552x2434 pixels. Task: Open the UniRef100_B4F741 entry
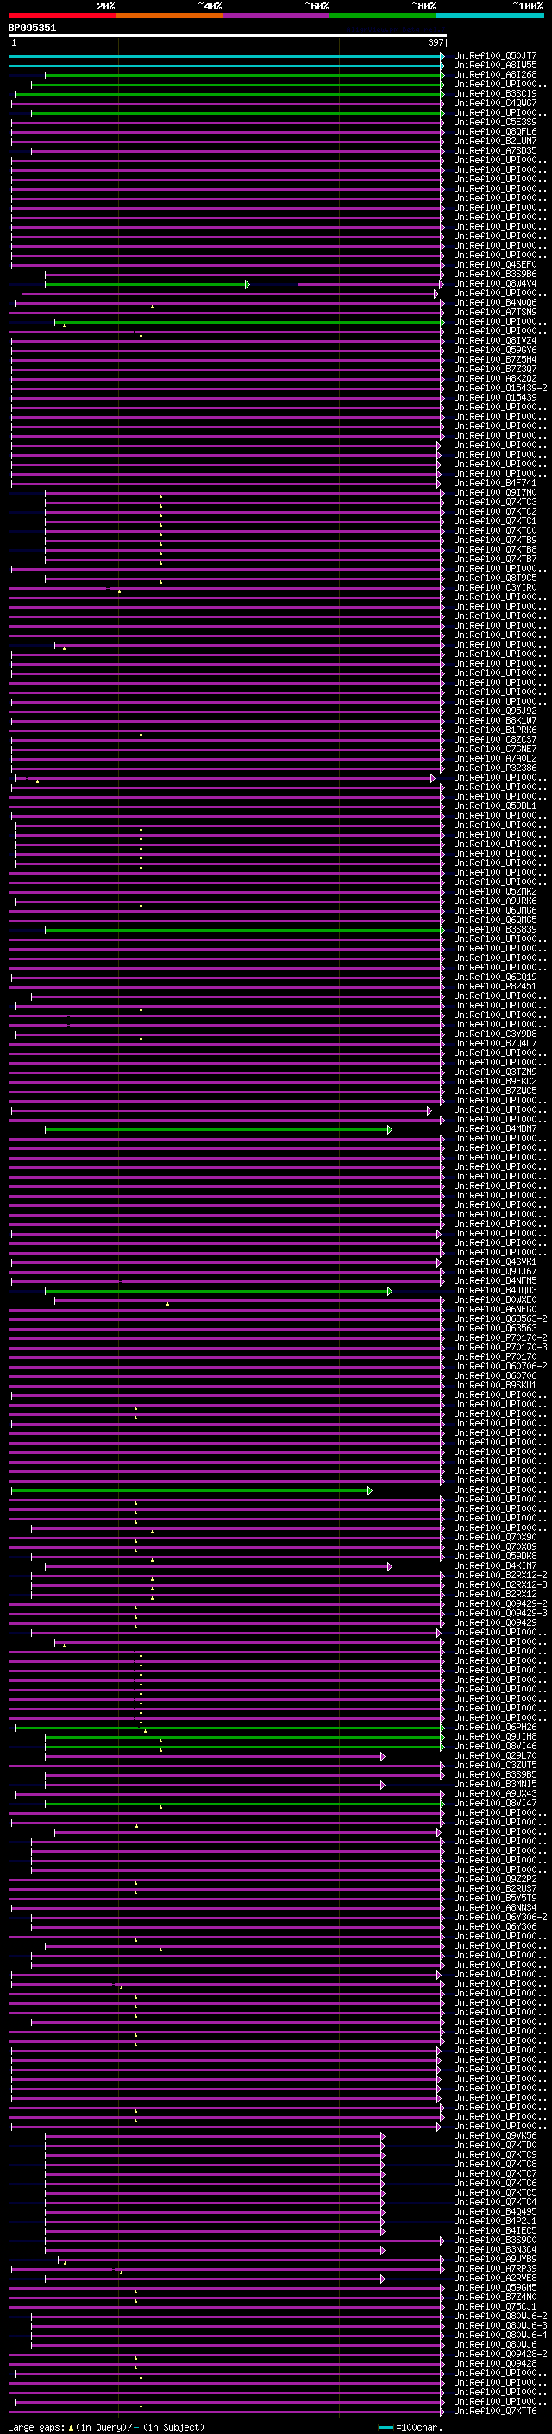[x=495, y=484]
